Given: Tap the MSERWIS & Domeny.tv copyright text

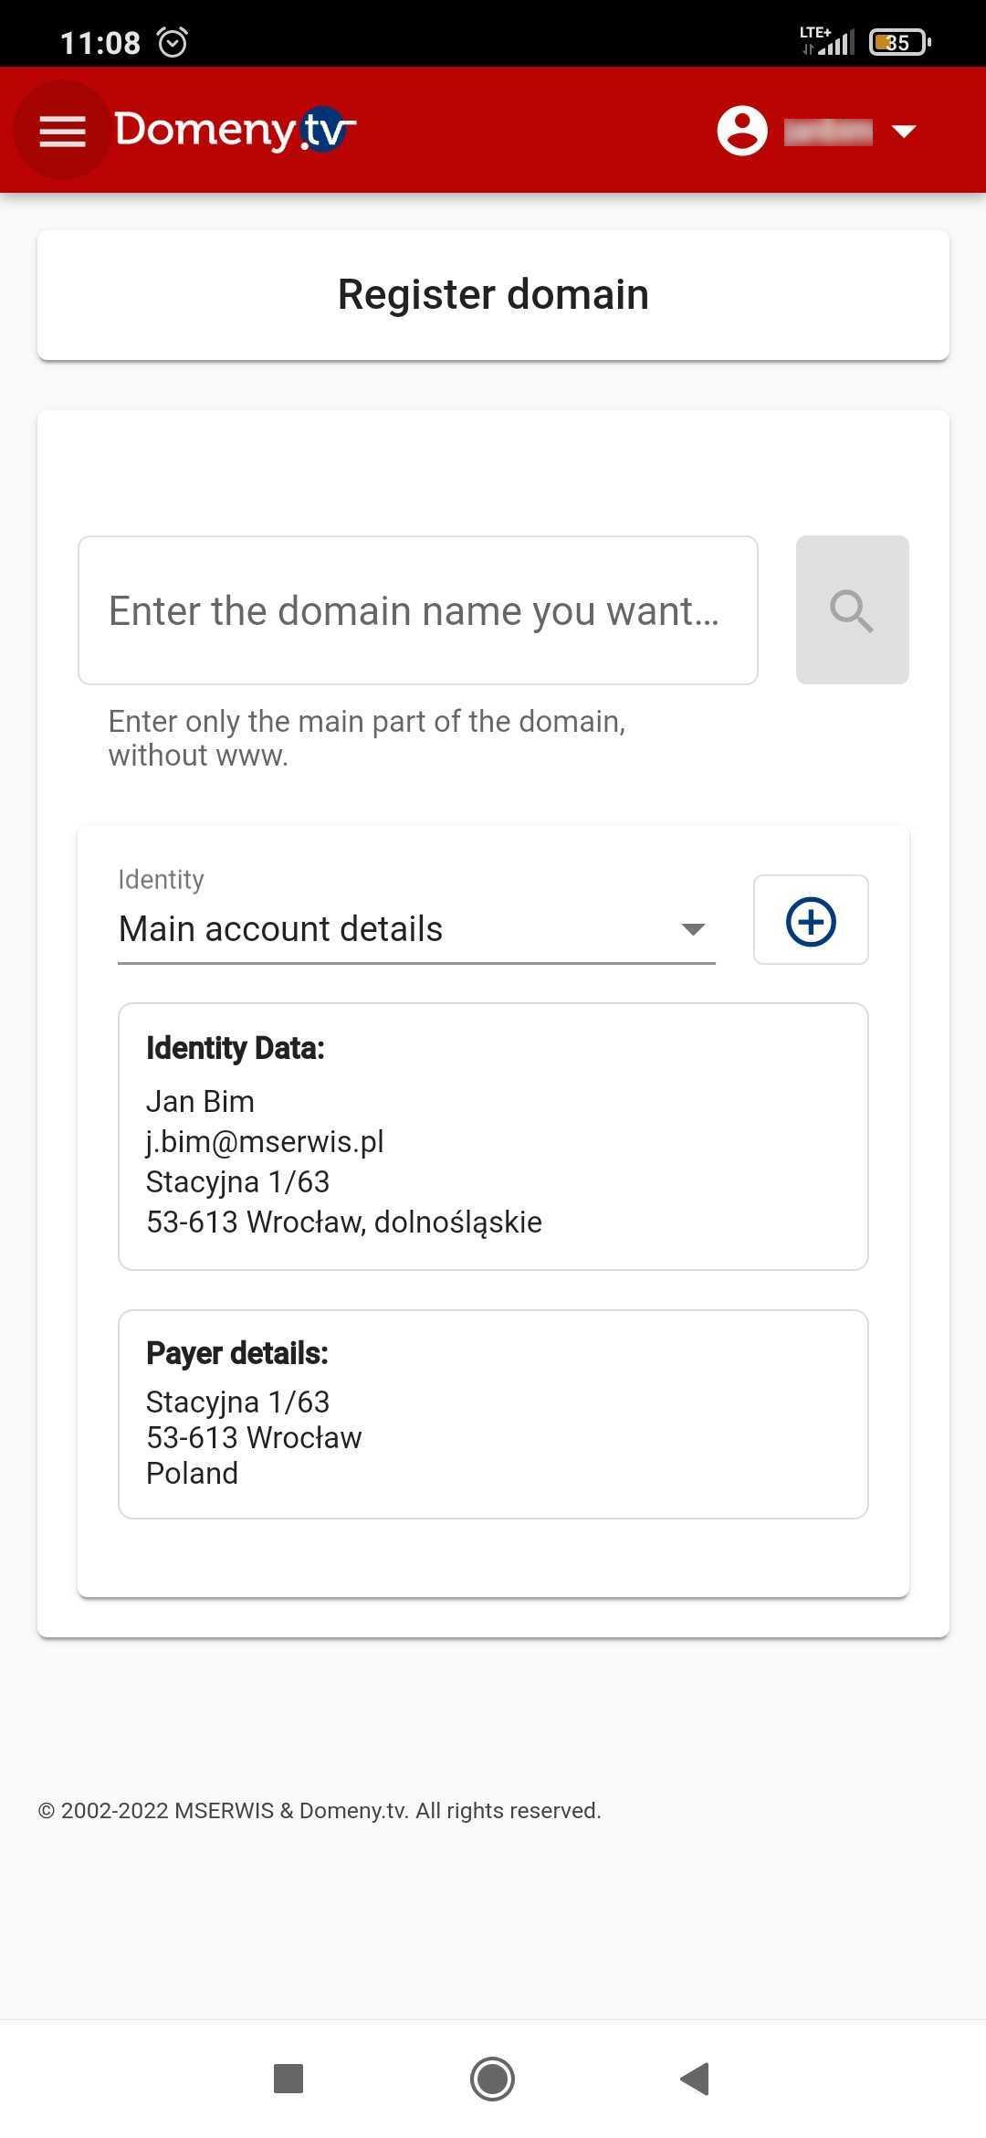Looking at the screenshot, I should click(320, 1810).
